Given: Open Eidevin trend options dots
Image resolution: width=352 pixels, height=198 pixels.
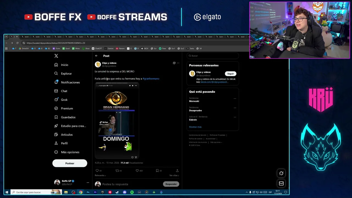Looking at the screenshot, I should (235, 117).
